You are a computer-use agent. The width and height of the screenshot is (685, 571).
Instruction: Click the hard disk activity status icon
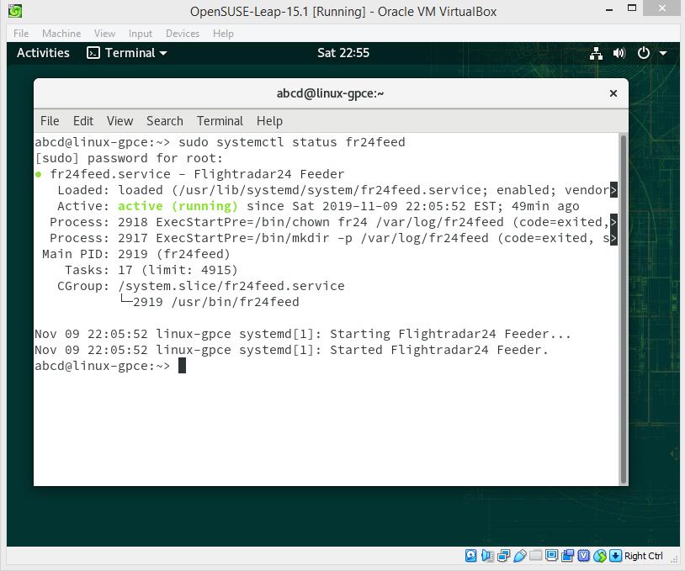click(x=471, y=555)
